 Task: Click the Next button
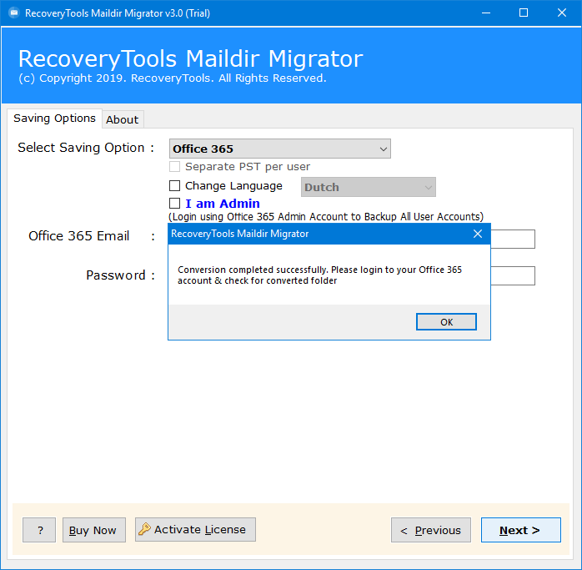point(521,530)
